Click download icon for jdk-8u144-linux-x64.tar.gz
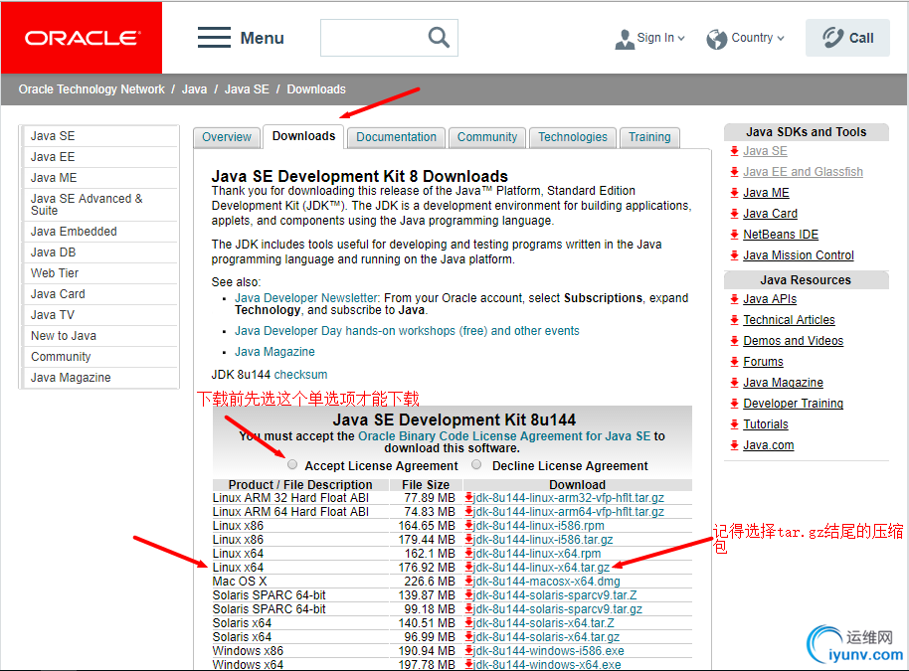909x671 pixels. pyautogui.click(x=469, y=568)
